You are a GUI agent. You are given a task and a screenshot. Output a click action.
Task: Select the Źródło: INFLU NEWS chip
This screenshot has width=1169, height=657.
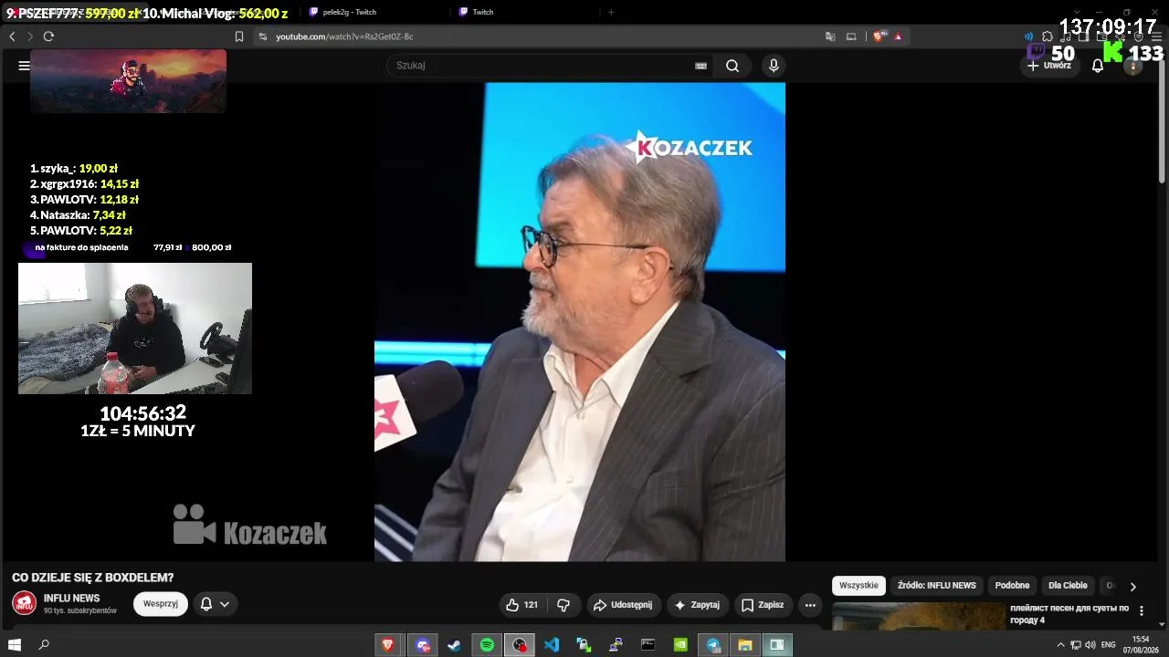click(937, 586)
